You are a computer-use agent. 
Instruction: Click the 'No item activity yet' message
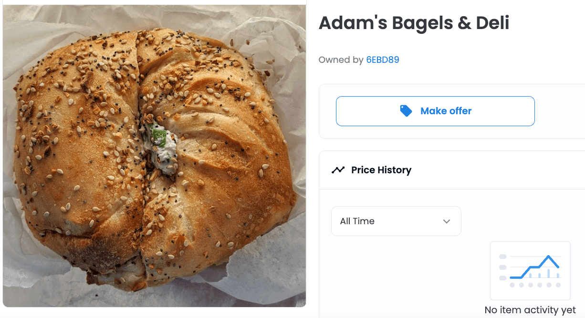pos(530,310)
